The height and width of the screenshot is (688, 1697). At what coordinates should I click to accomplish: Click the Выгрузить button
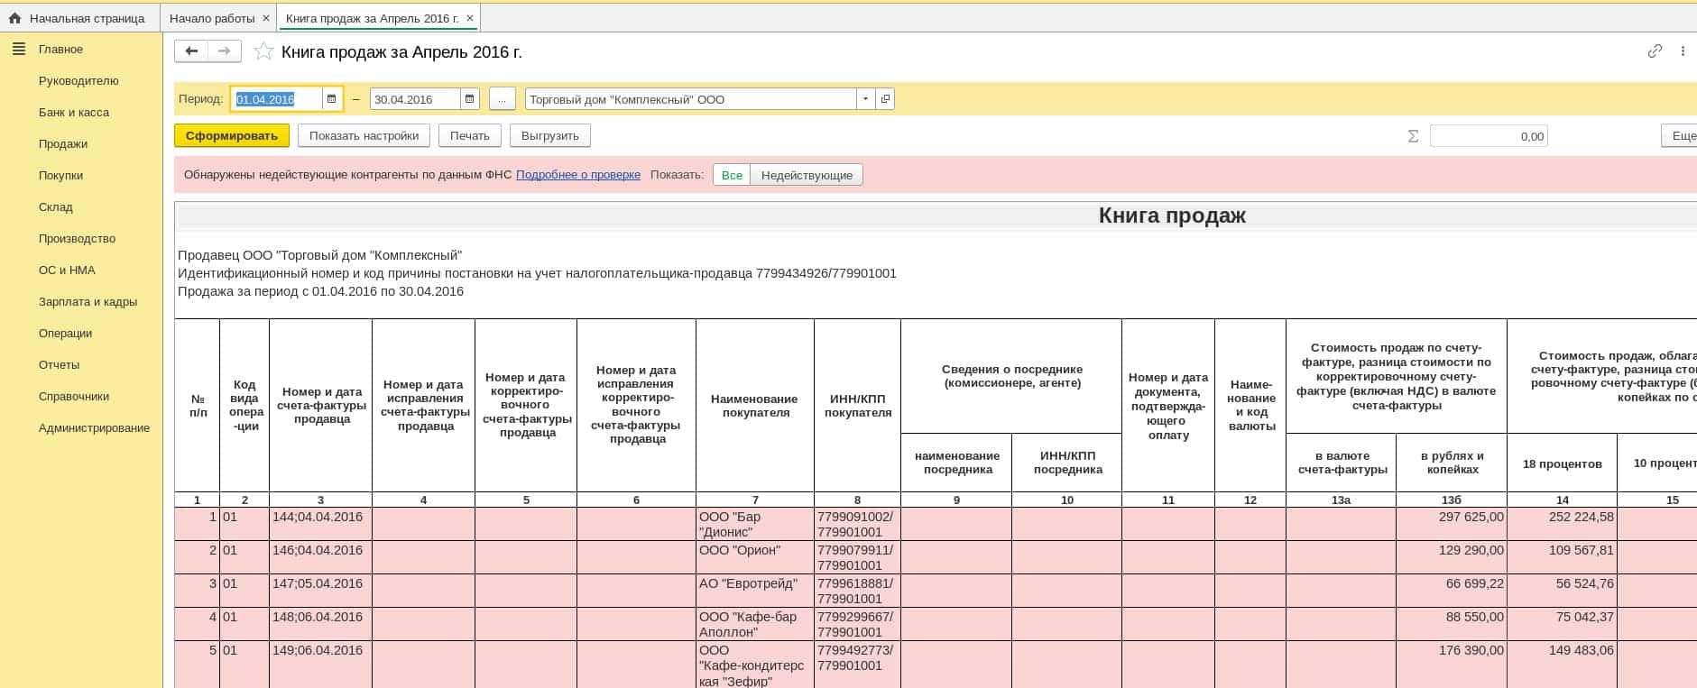tap(550, 136)
